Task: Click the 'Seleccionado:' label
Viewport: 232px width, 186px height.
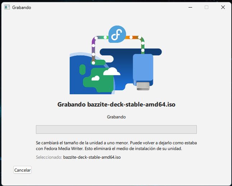Action: [49, 157]
